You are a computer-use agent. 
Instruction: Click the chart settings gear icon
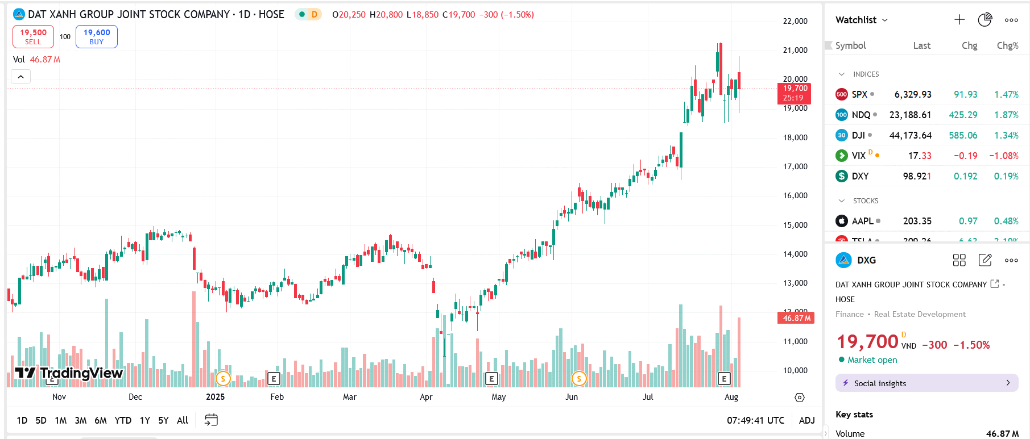pyautogui.click(x=800, y=398)
